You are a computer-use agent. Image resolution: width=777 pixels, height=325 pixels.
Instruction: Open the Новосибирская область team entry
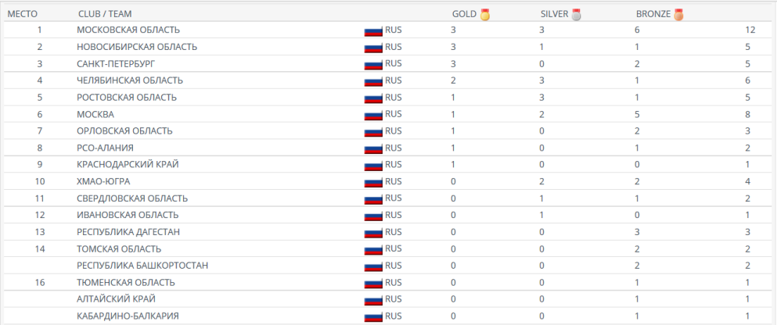pyautogui.click(x=137, y=47)
